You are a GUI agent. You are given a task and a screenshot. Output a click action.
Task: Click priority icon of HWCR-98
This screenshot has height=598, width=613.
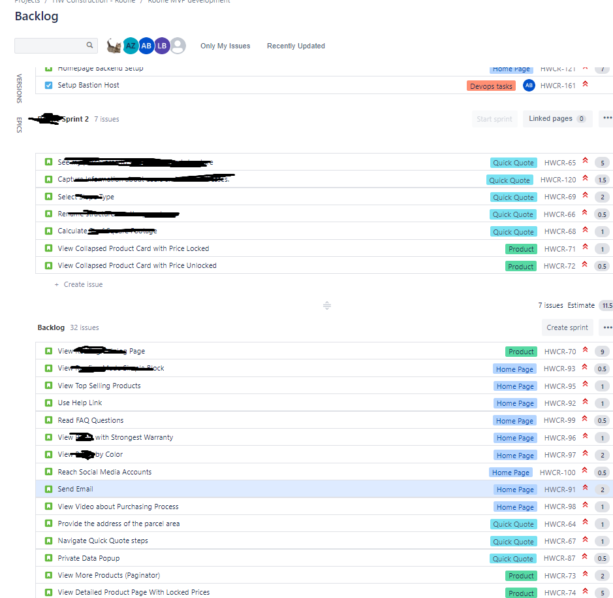[x=585, y=505]
